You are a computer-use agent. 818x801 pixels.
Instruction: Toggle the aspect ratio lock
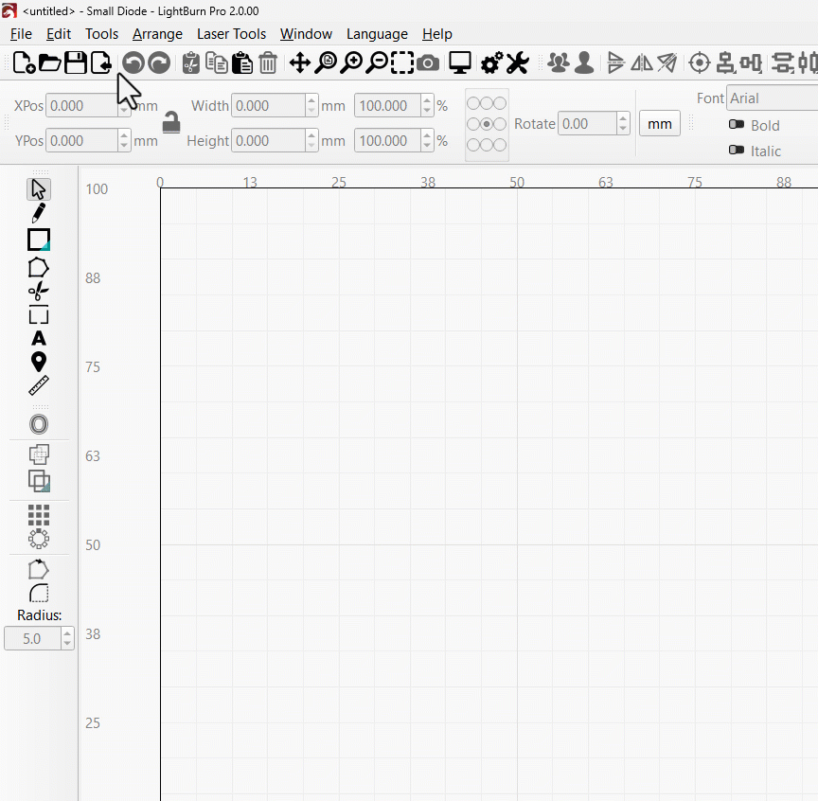pos(171,123)
